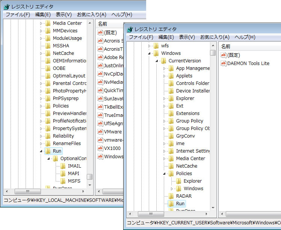Expand the wfs tree node

tap(150, 46)
